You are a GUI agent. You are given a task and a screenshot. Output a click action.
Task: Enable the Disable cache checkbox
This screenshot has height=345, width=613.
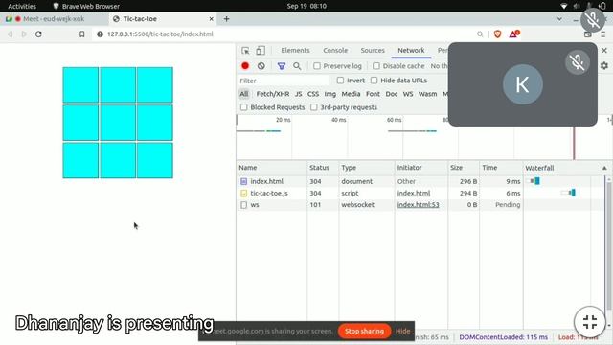click(x=376, y=66)
